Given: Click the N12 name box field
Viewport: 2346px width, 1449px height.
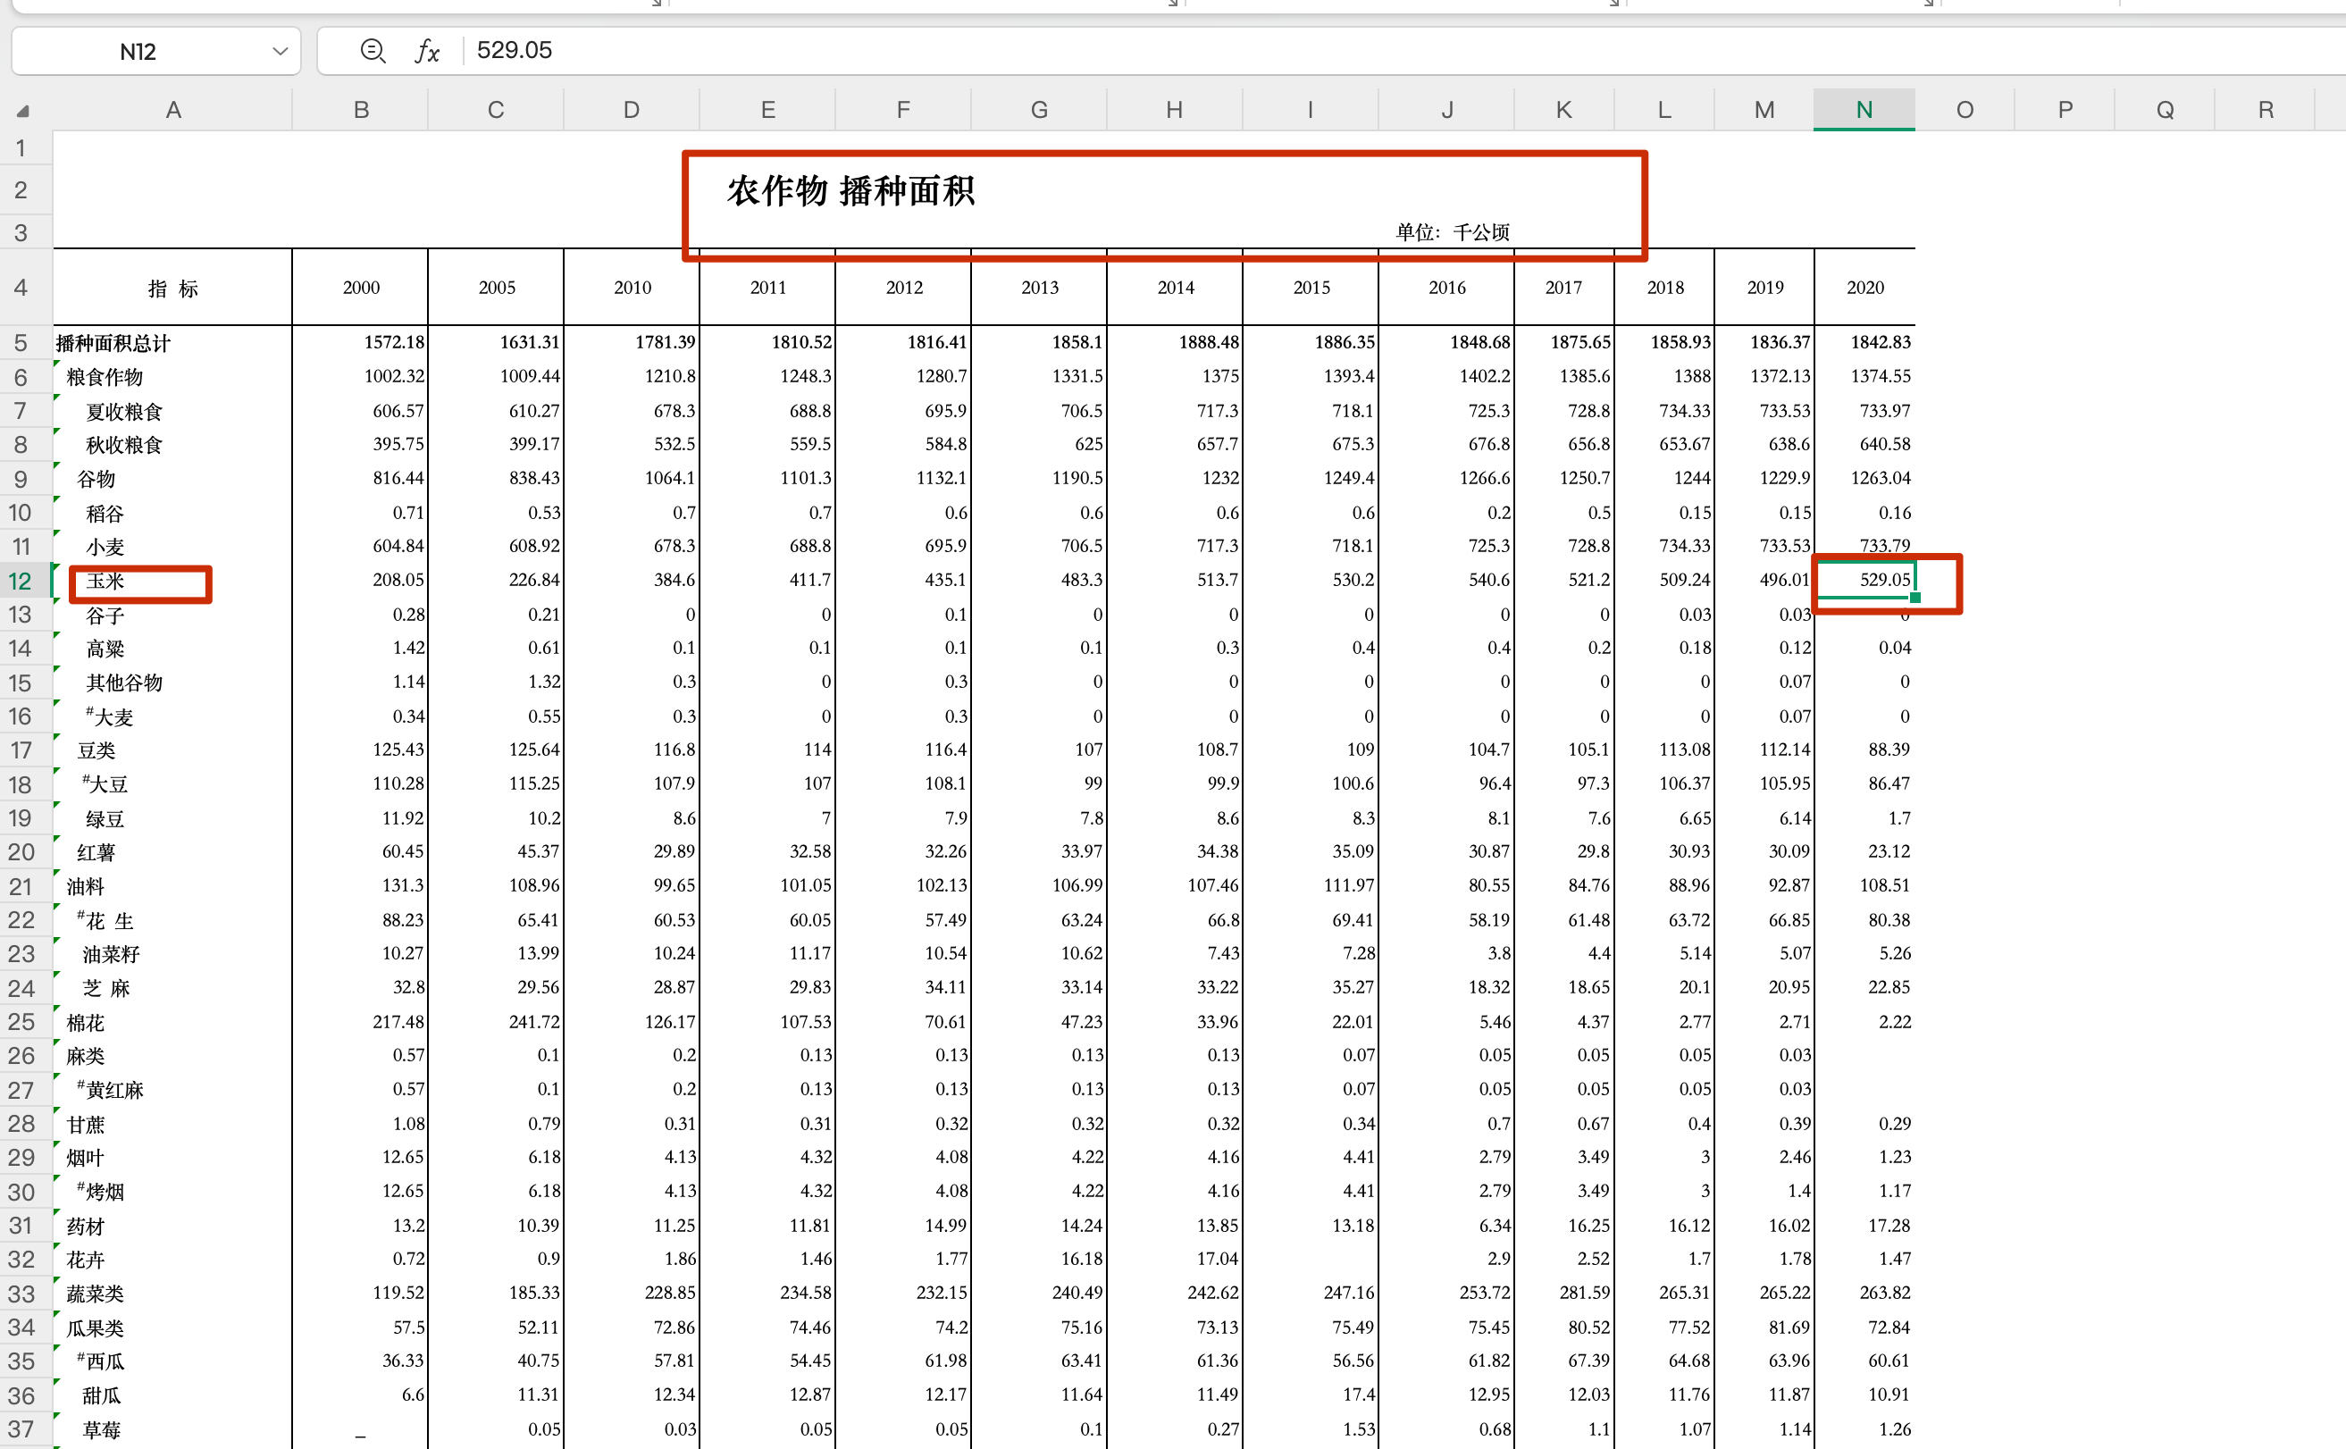Looking at the screenshot, I should tap(138, 52).
